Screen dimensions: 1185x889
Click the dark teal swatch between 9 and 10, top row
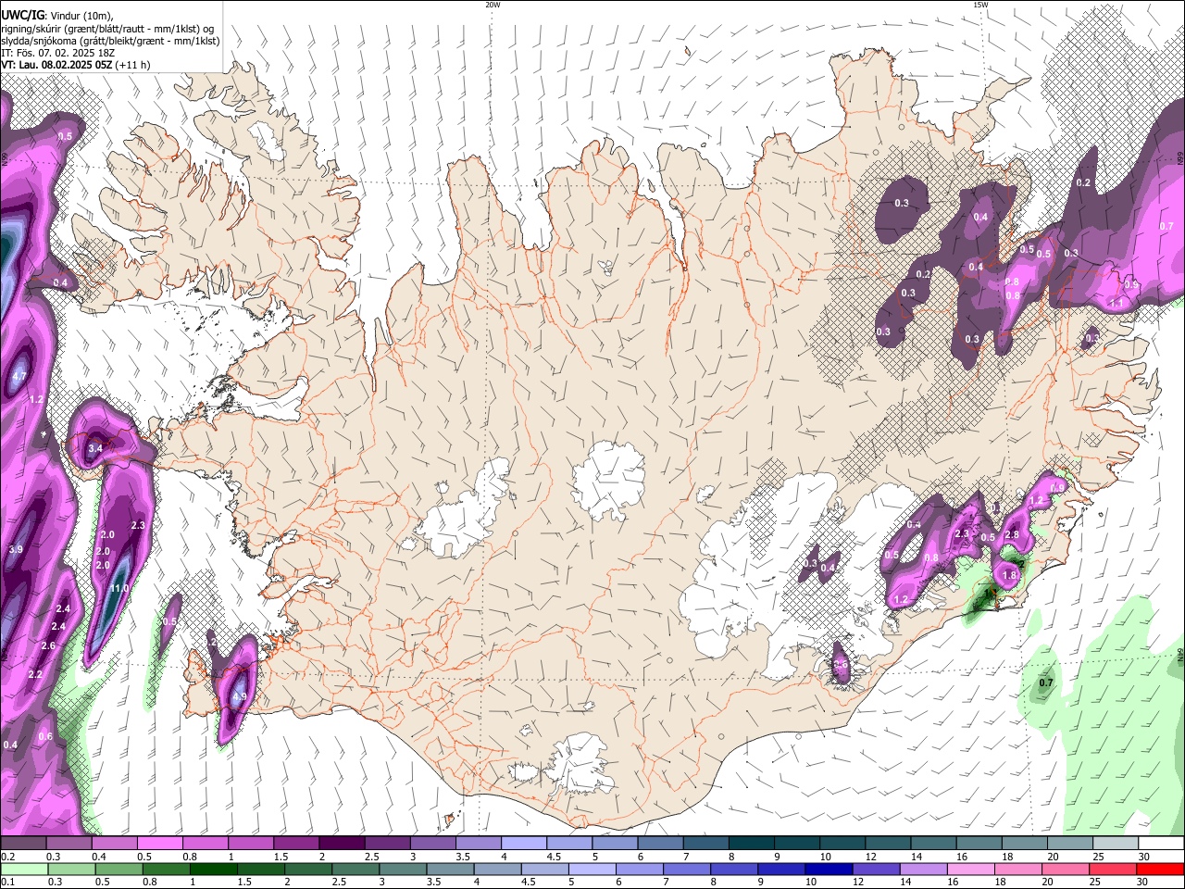[x=797, y=844]
